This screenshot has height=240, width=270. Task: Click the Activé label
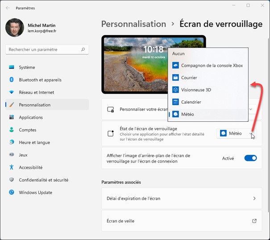tap(228, 158)
